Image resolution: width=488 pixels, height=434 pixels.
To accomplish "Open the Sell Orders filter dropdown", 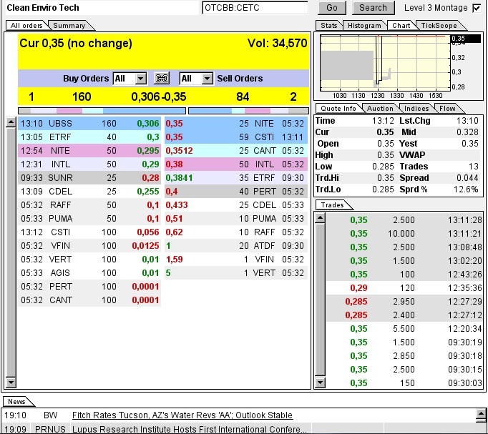I will click(x=207, y=79).
